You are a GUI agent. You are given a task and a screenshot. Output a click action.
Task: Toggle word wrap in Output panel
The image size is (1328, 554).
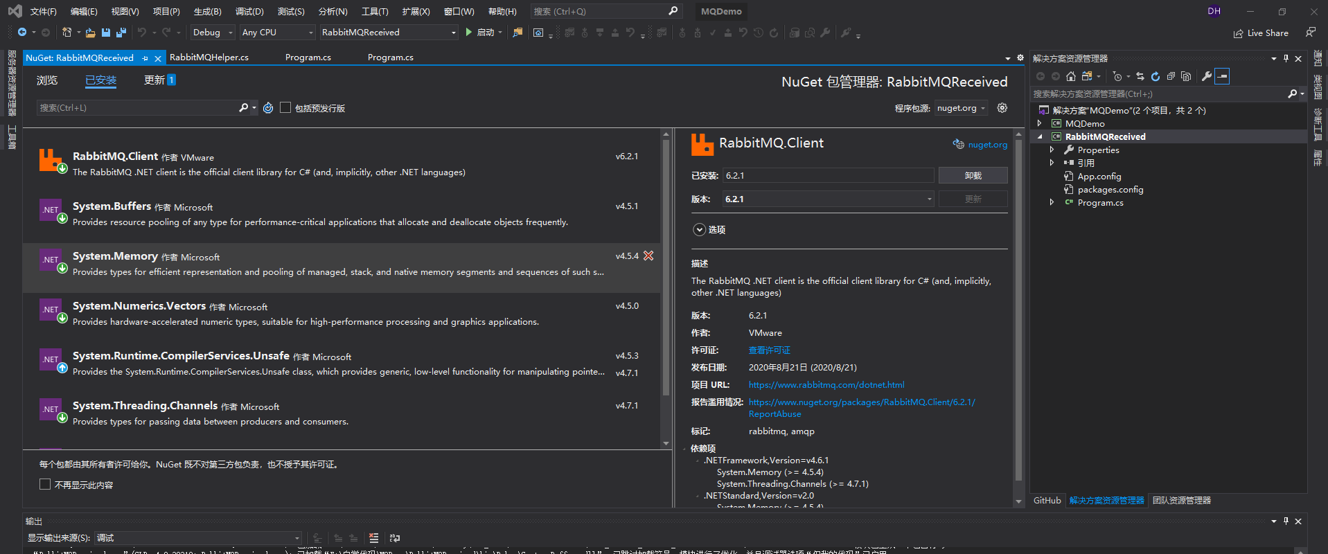[x=395, y=538]
